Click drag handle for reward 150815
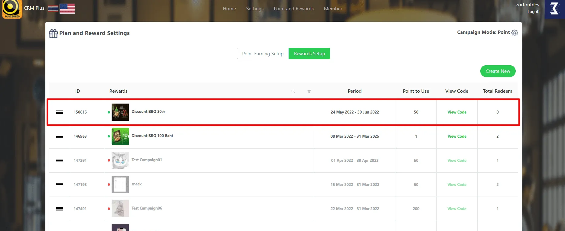 60,112
